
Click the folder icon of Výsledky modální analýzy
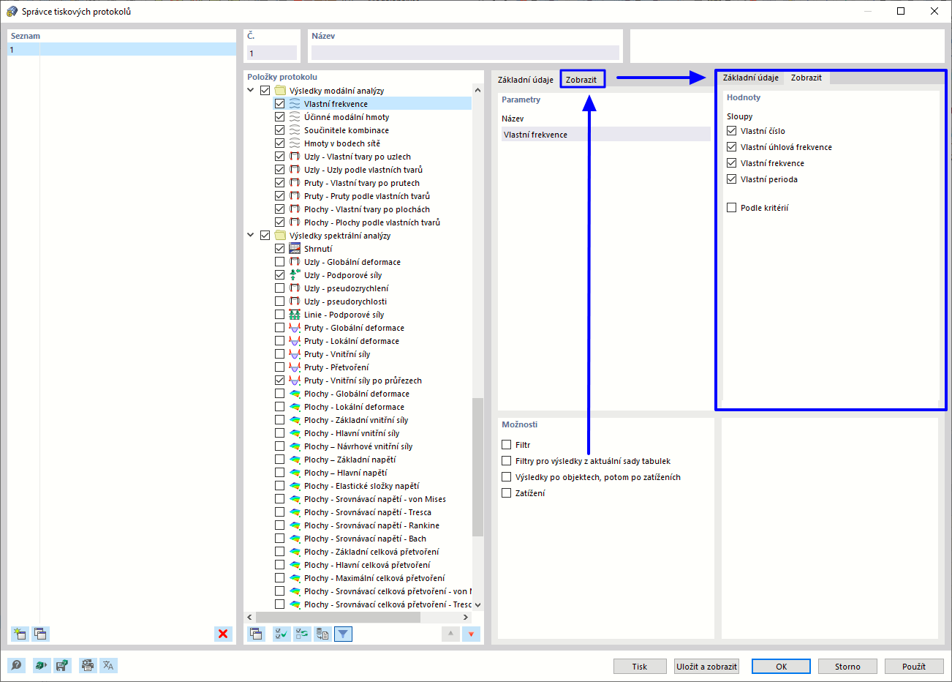click(x=280, y=91)
